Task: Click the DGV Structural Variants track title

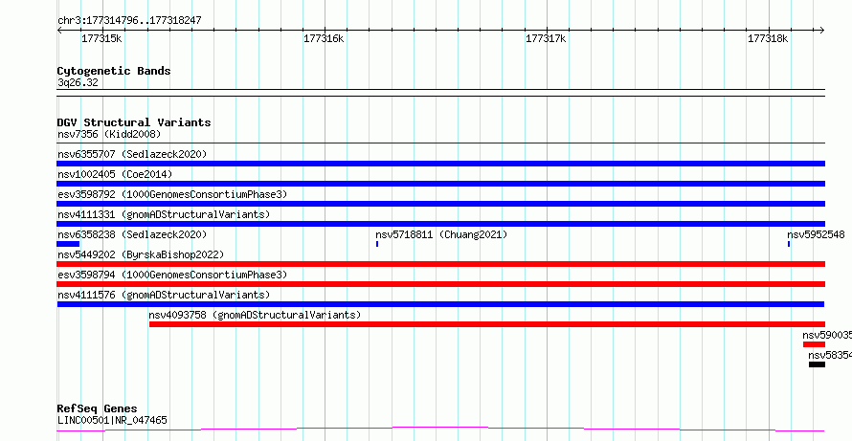Action: (134, 122)
